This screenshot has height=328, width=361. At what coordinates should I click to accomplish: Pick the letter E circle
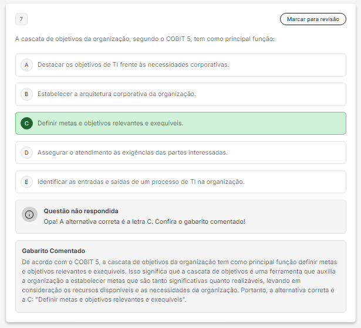pos(26,182)
